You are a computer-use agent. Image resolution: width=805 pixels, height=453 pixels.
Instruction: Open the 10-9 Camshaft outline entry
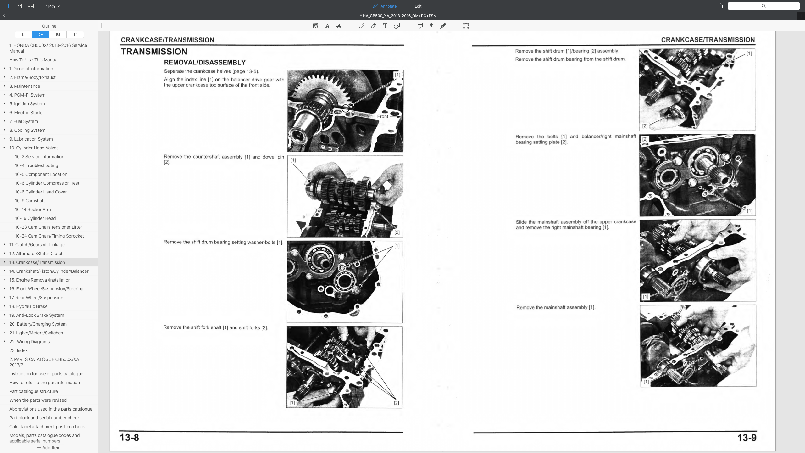pos(30,200)
